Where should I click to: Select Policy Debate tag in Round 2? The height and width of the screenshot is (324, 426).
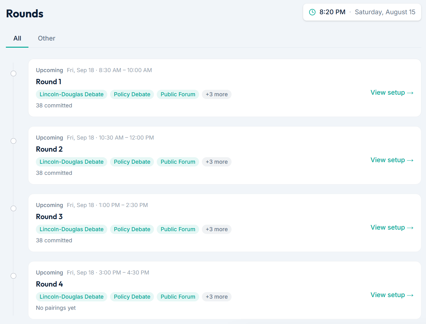132,162
